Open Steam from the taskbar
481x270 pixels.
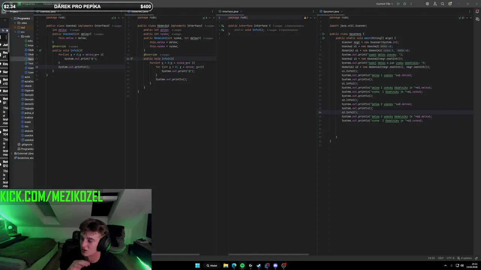[x=259, y=265]
